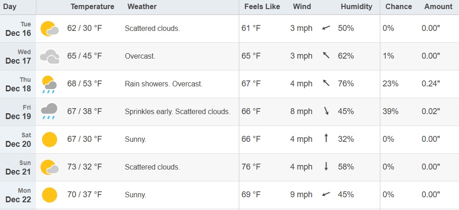Screen dimensions: 459x210
Task: Click the wind direction arrow for Tue Dec 16
Action: 326,28
